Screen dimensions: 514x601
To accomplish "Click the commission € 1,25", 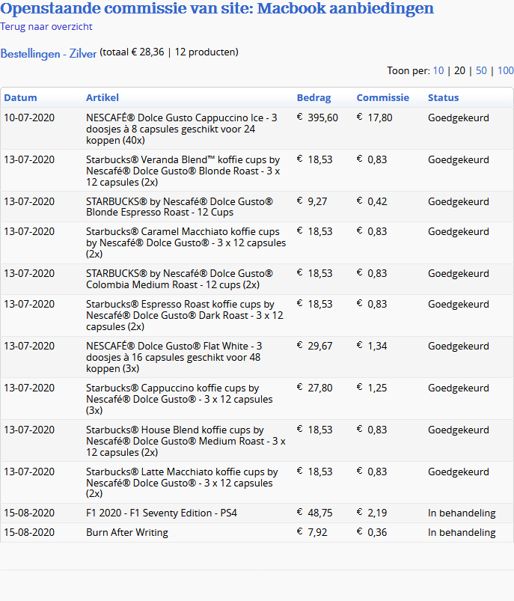I will [372, 388].
